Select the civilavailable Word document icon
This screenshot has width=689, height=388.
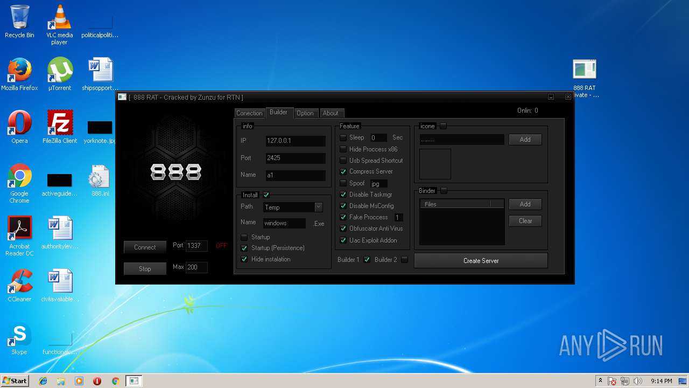point(60,286)
